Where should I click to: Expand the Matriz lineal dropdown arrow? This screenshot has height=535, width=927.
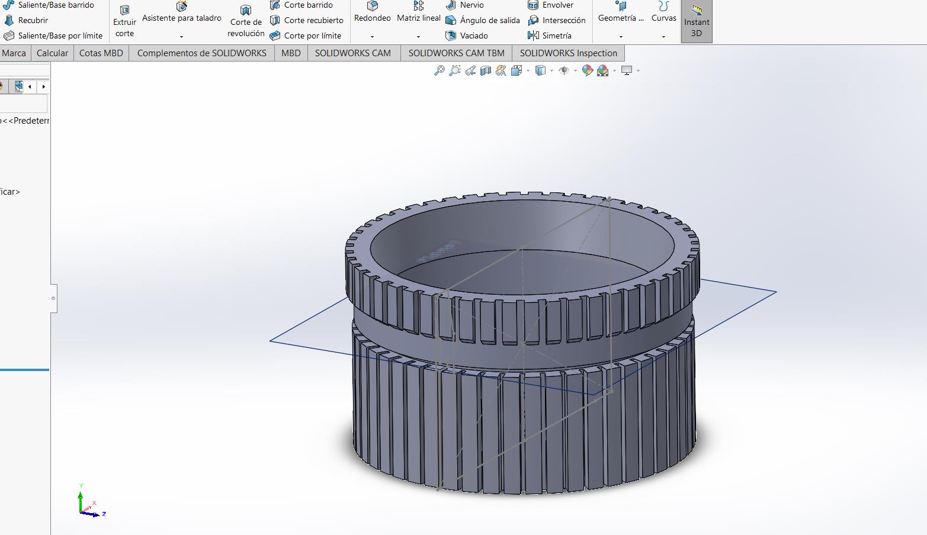point(418,37)
